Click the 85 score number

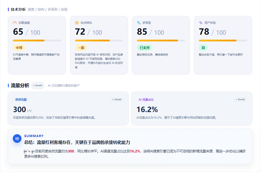click(142, 32)
